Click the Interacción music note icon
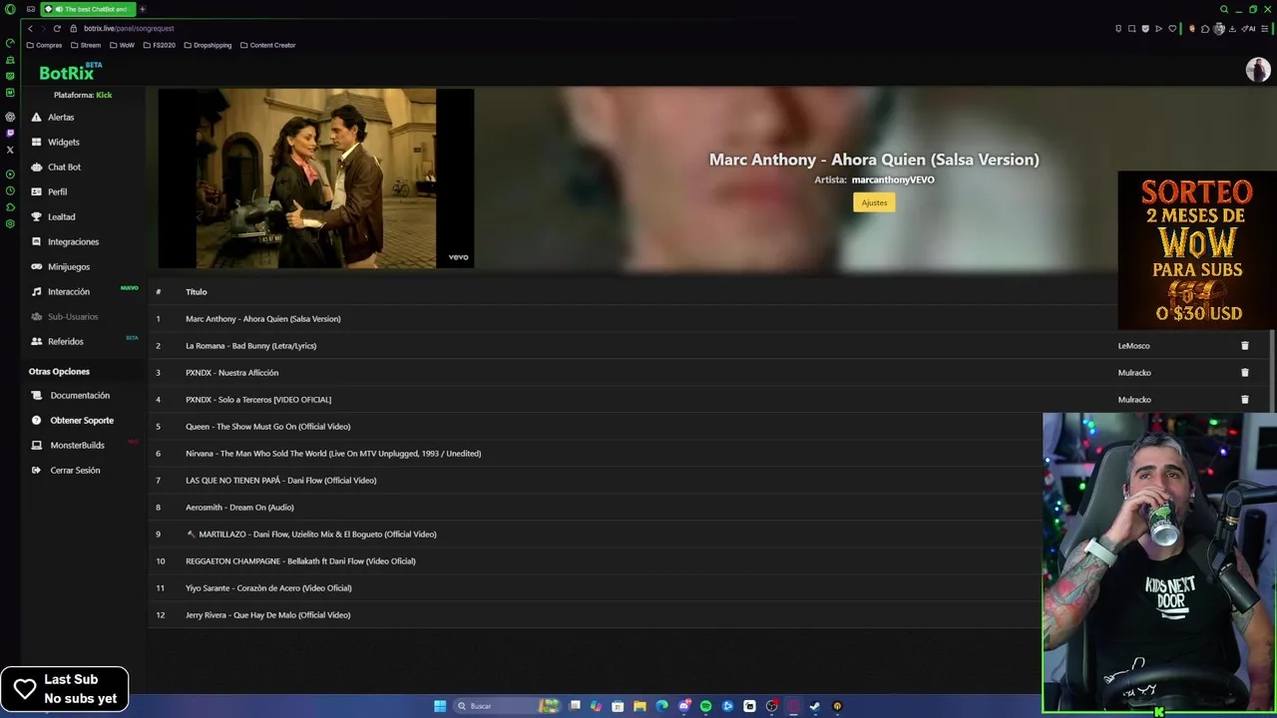The image size is (1277, 718). coord(37,292)
